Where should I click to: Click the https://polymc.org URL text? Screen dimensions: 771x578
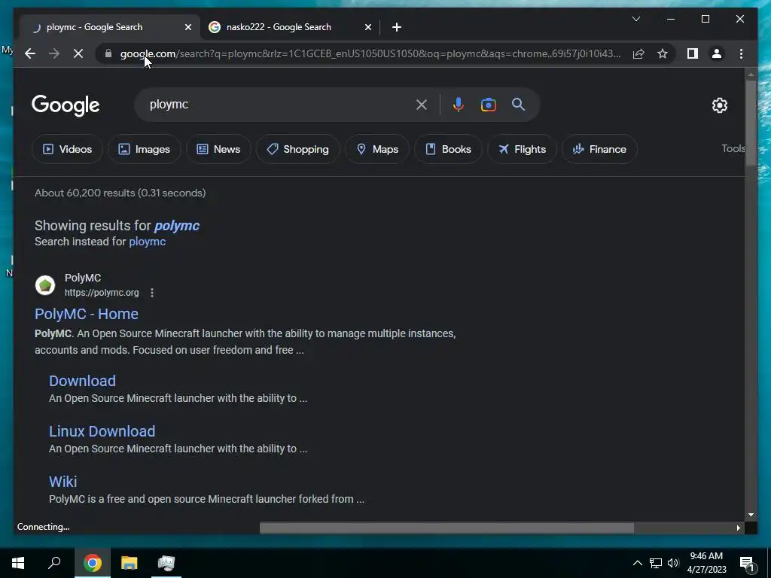click(102, 293)
